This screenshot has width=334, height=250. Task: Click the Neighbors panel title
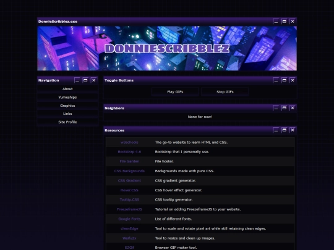(114, 108)
